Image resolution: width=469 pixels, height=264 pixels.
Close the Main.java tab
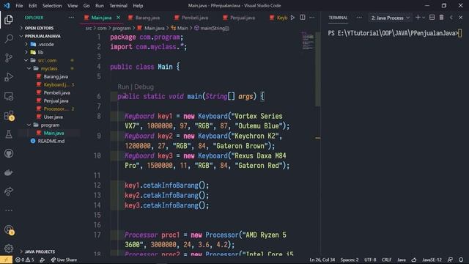(119, 18)
